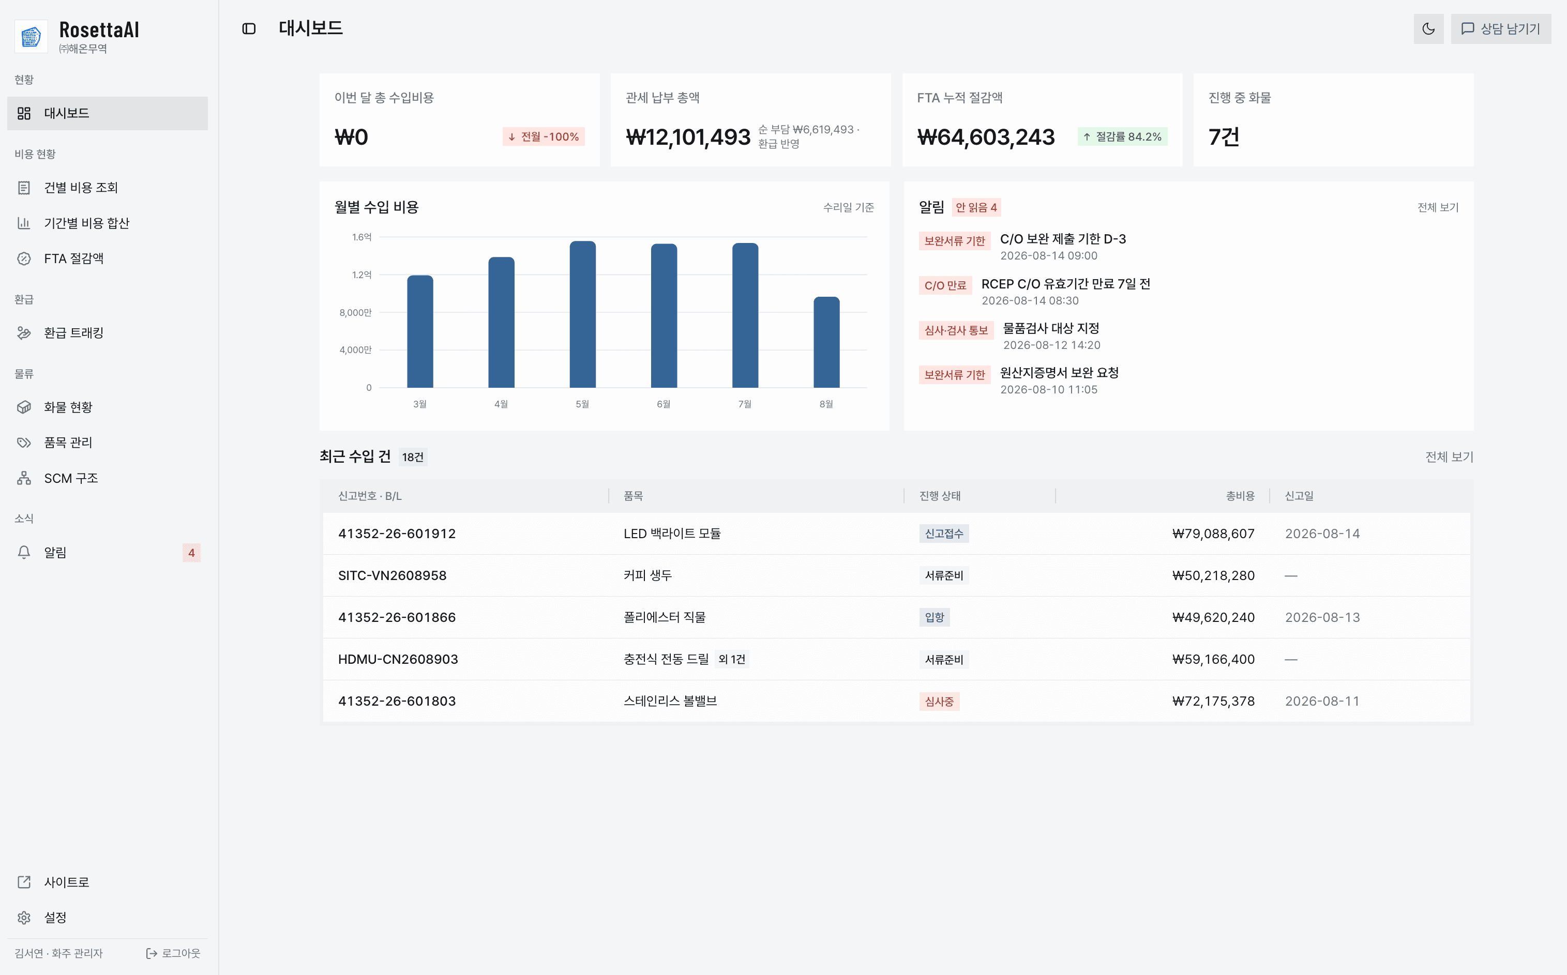This screenshot has width=1567, height=975.
Task: Go to 환급 트래킹 menu item
Action: (x=108, y=333)
